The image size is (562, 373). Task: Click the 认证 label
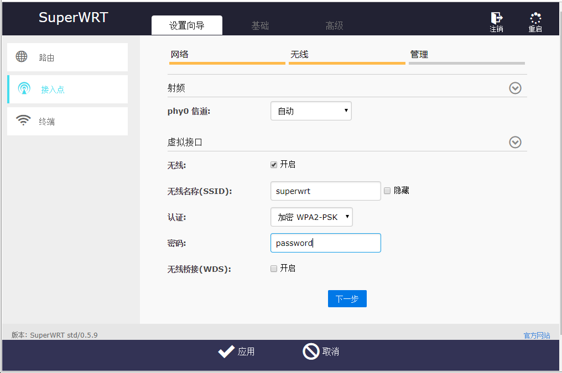176,217
